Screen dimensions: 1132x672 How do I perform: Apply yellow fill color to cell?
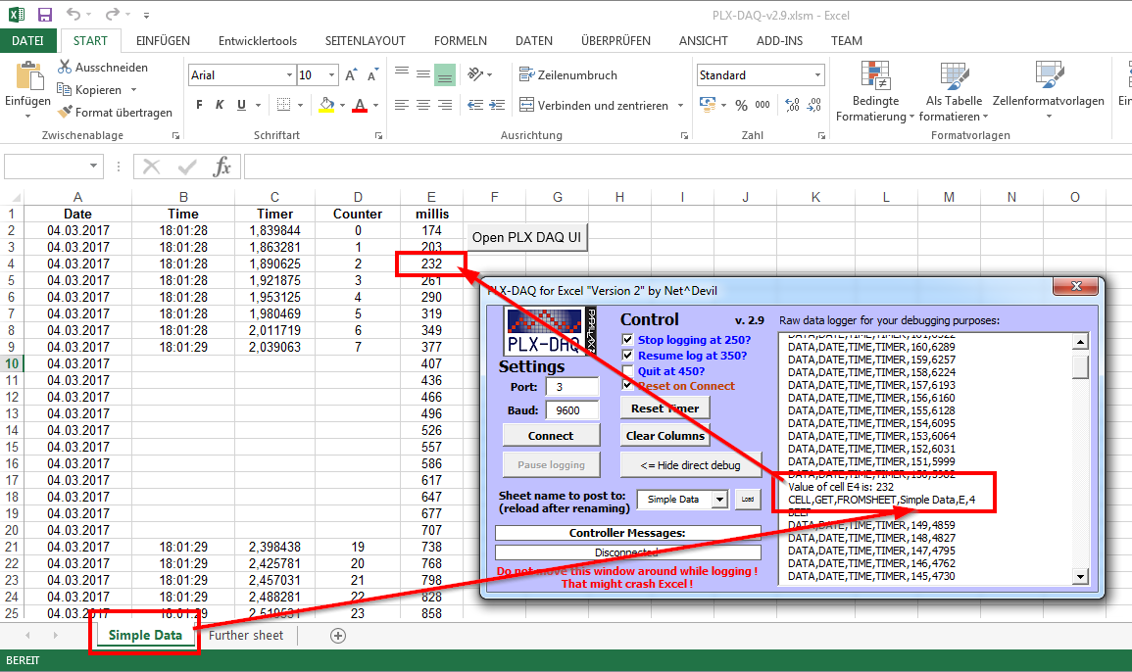click(x=327, y=106)
